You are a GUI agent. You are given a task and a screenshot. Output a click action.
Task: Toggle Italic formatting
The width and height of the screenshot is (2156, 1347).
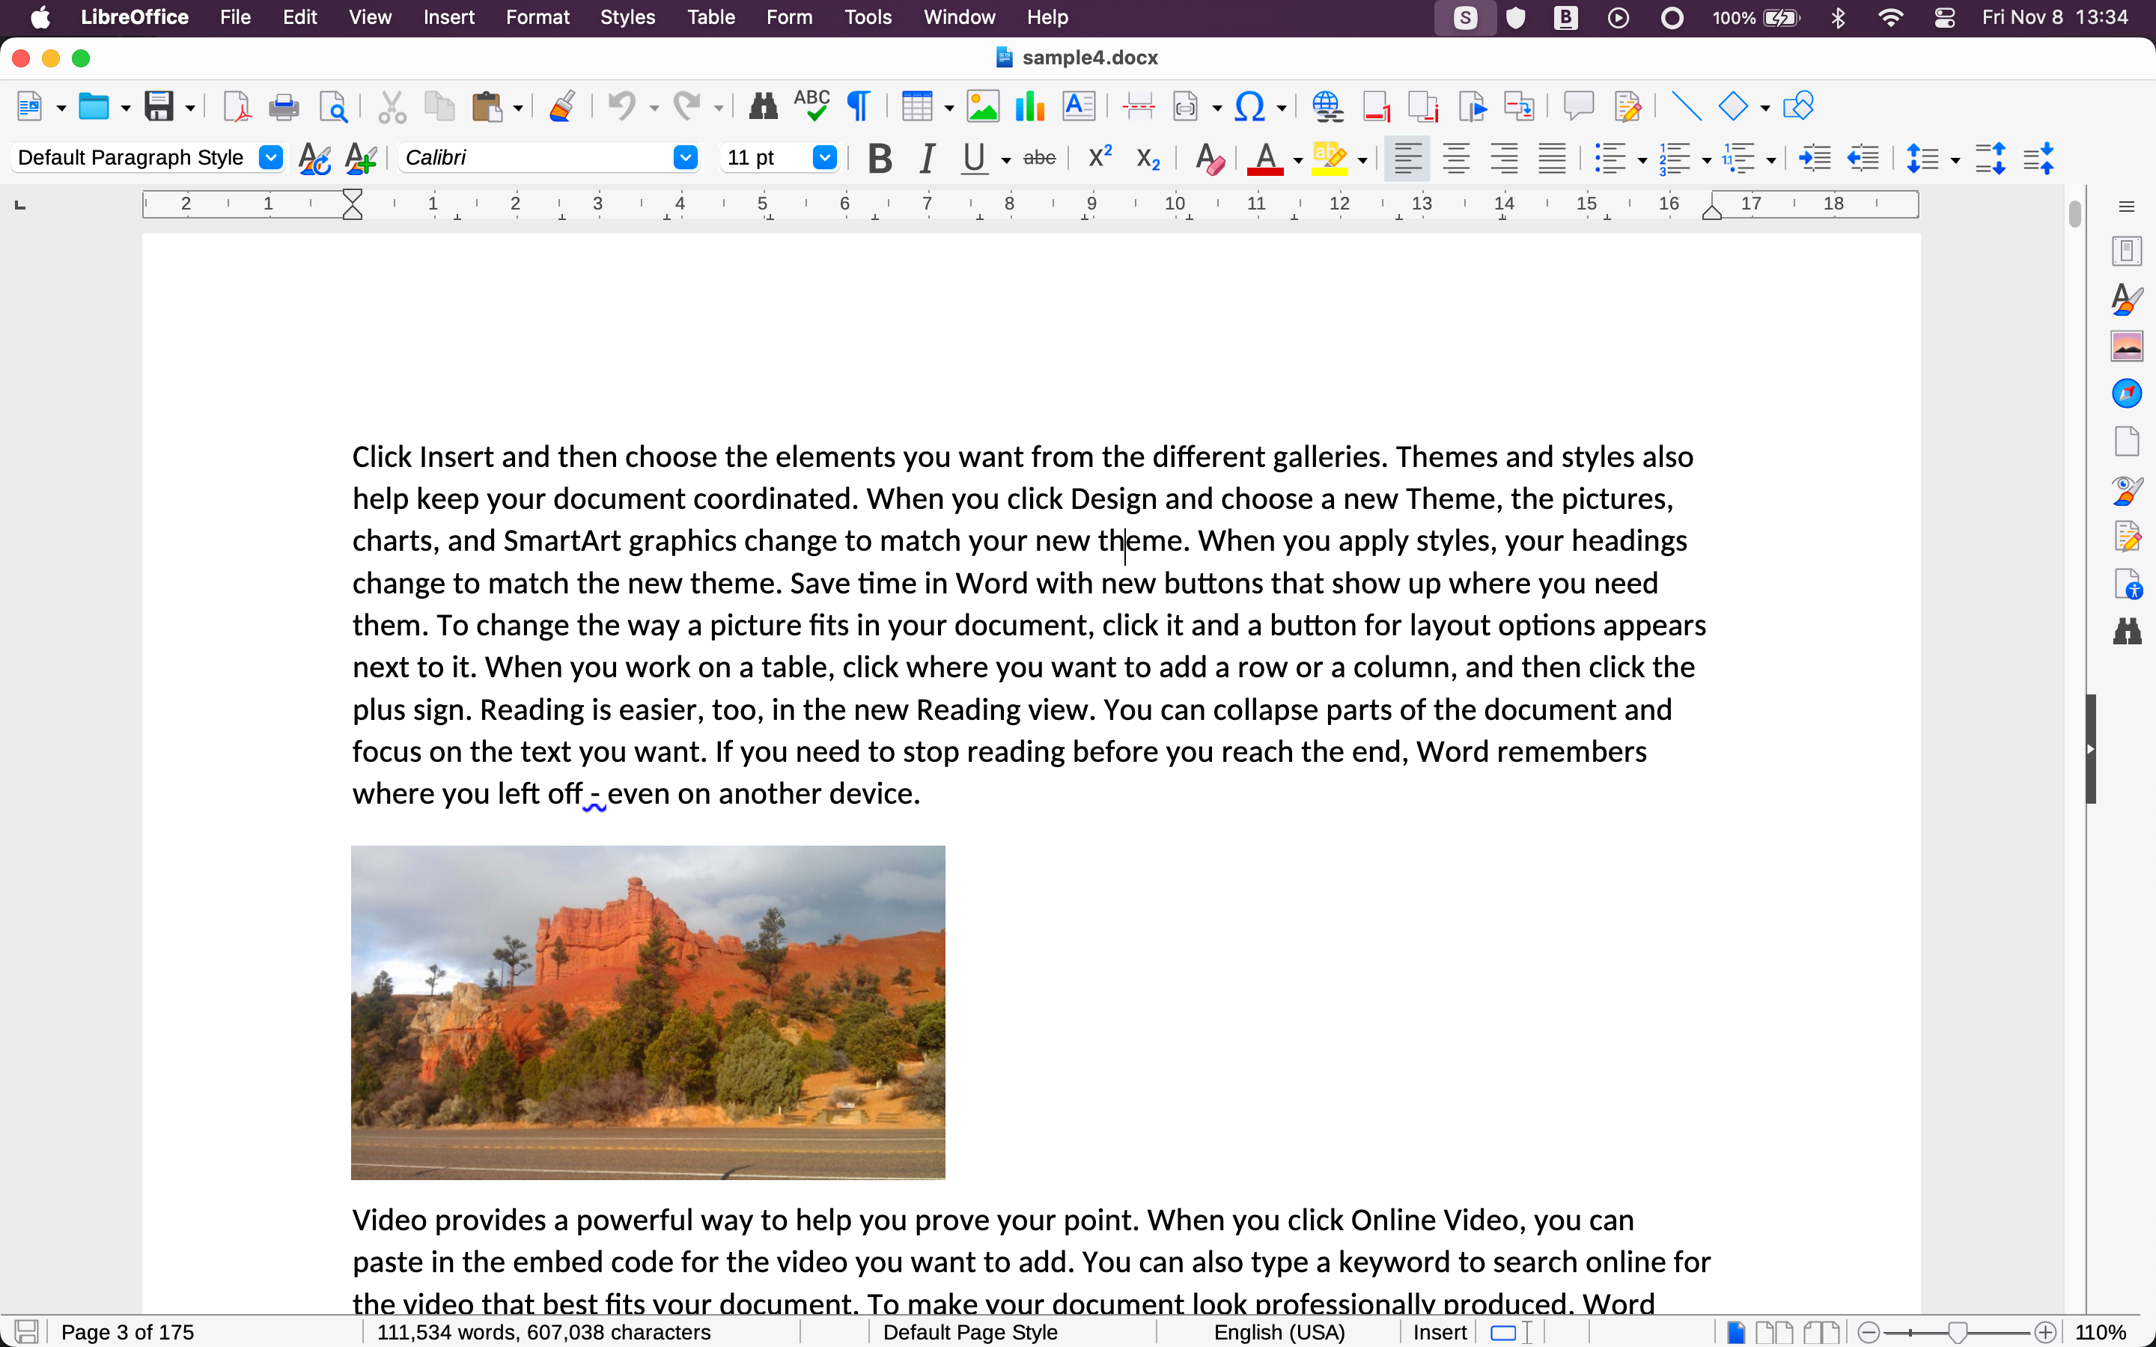(x=928, y=159)
